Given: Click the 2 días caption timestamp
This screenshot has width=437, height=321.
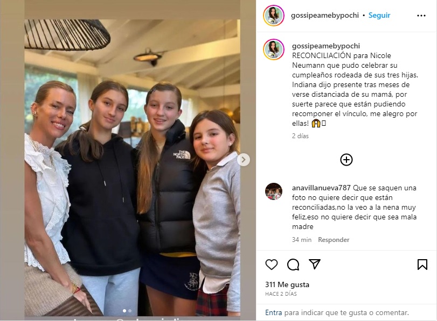Looking at the screenshot, I should (x=301, y=136).
